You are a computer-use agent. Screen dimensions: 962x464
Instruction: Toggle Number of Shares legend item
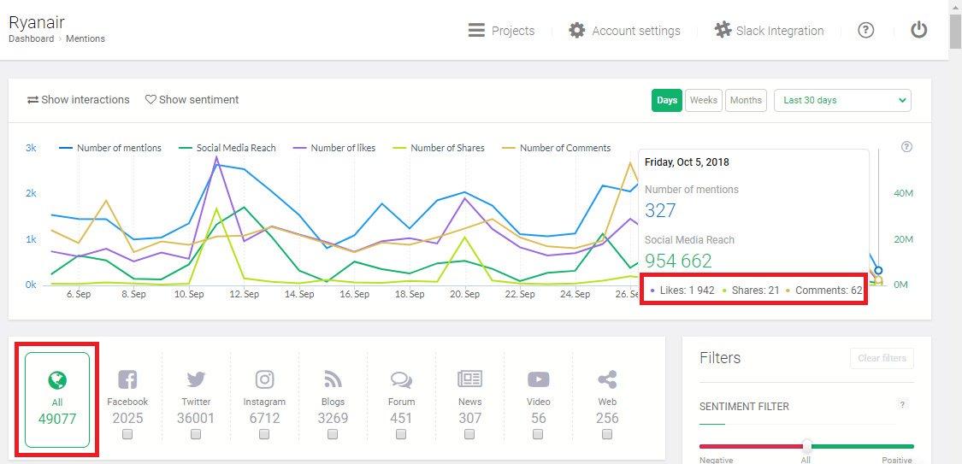[439, 148]
